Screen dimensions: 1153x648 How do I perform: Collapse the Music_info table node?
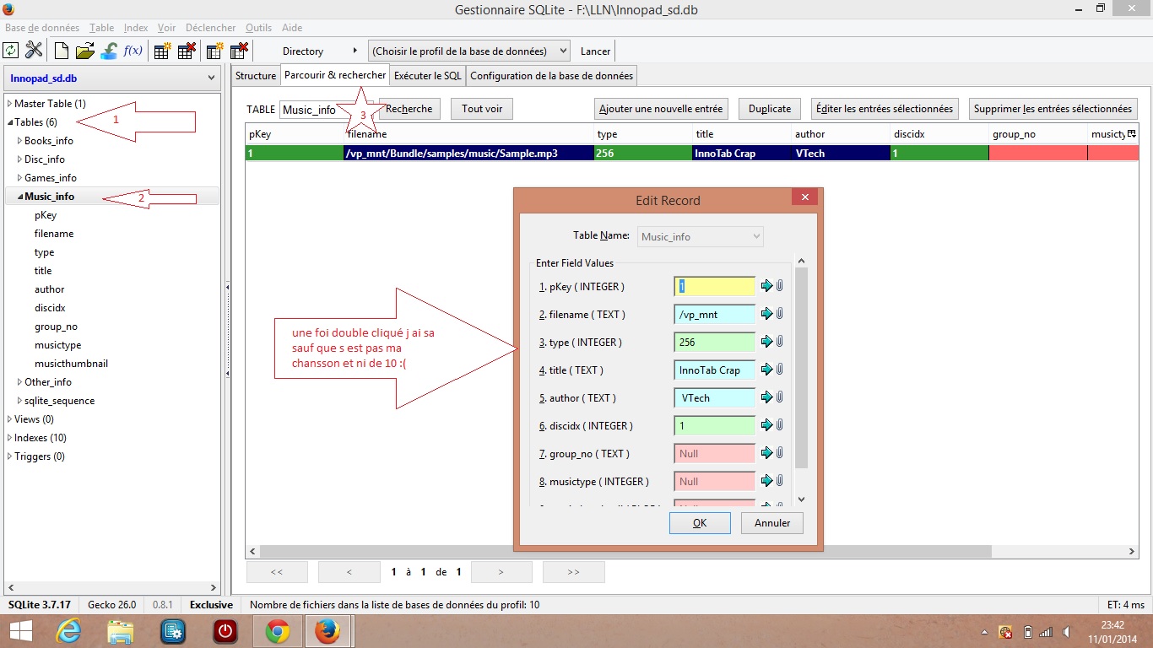click(x=20, y=197)
